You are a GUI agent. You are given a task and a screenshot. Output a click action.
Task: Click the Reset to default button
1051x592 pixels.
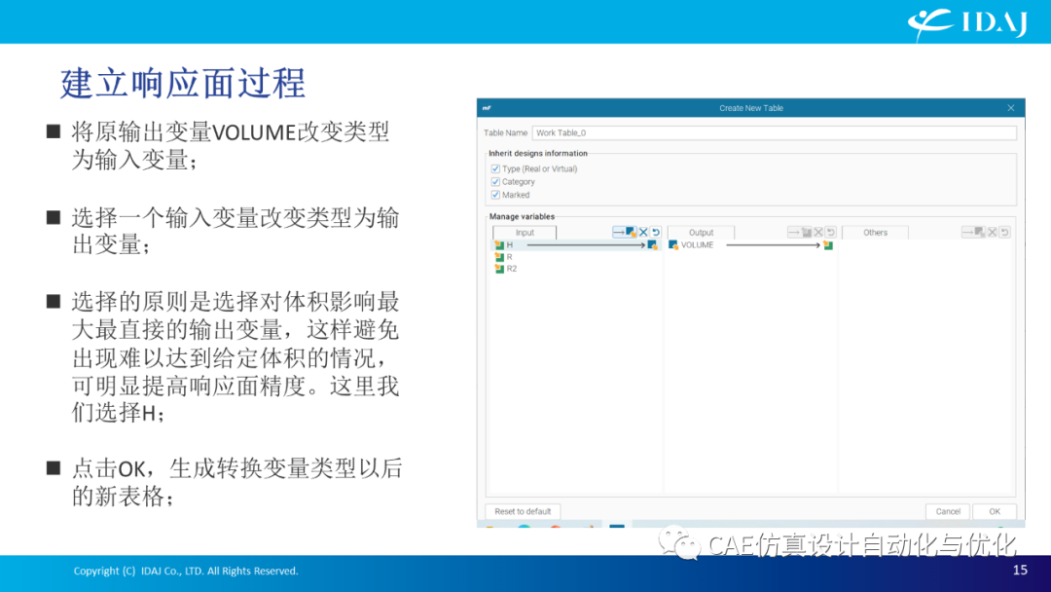point(523,511)
